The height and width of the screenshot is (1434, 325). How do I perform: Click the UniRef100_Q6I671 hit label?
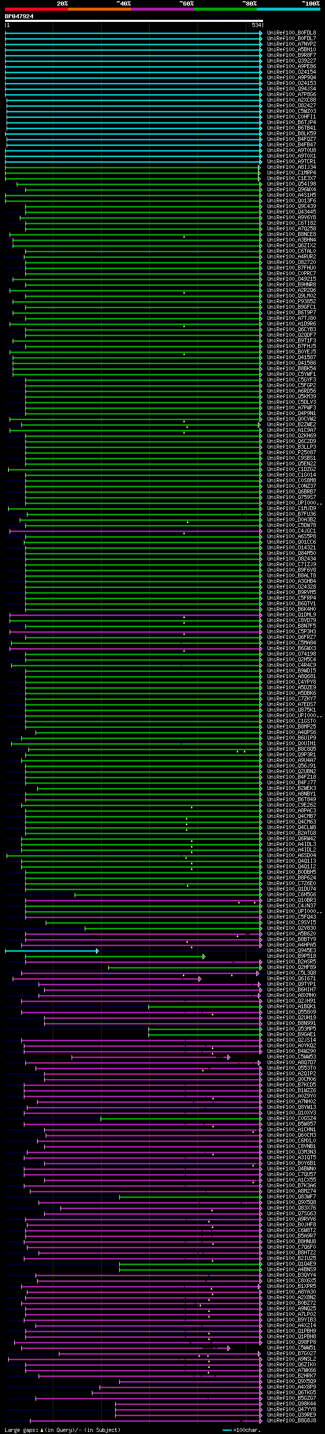point(291,978)
